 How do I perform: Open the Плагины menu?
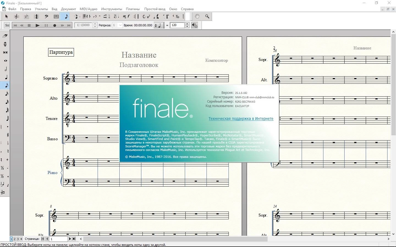(133, 9)
